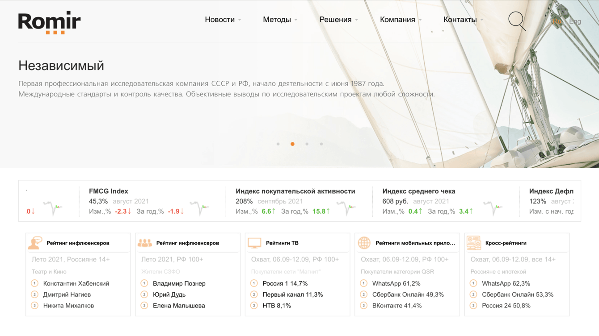
Task: Expand the dropdown arrow next to Методы
Action: coord(296,20)
